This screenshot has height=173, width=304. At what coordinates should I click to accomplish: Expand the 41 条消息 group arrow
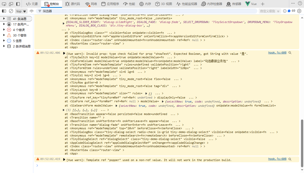click(4, 19)
